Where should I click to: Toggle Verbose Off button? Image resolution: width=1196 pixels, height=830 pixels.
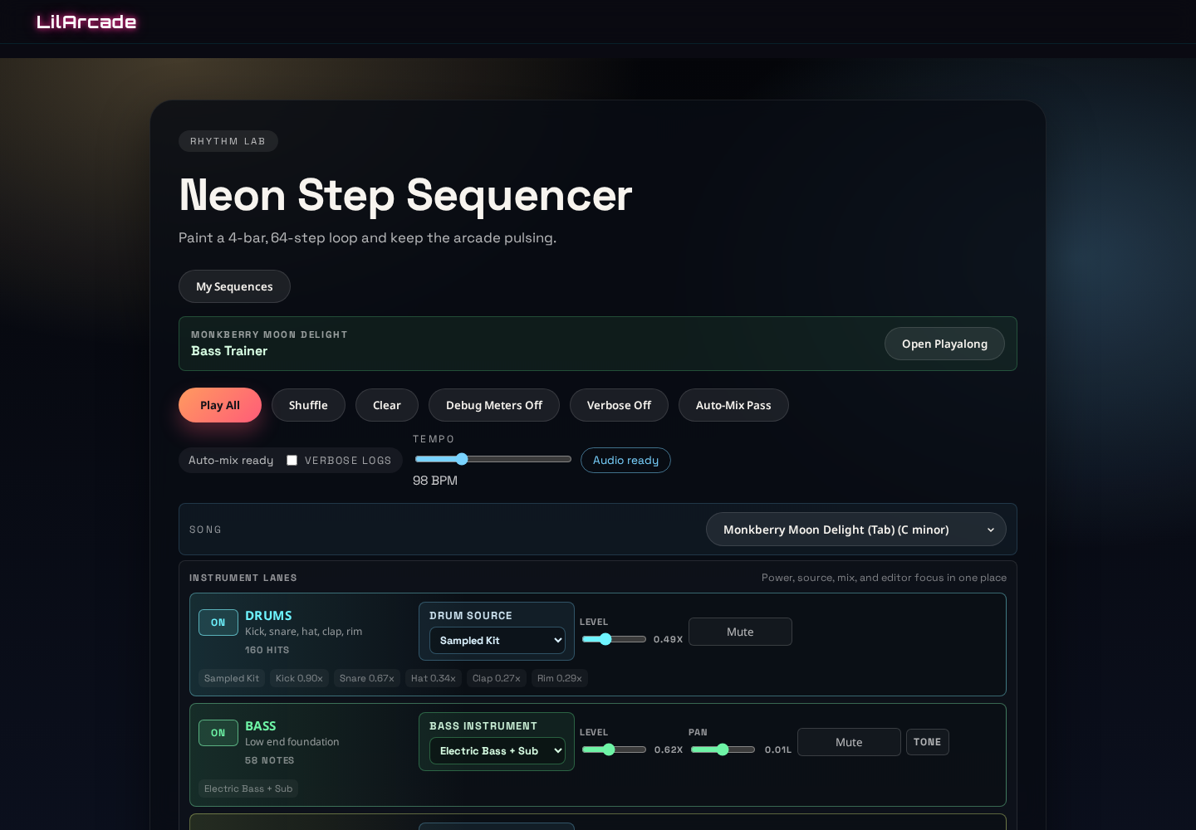tap(619, 405)
